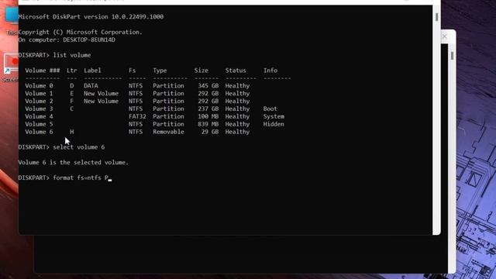Click the 'Copyright (C) Microsoft Corporation.' line
This screenshot has width=496, height=279.
81,32
